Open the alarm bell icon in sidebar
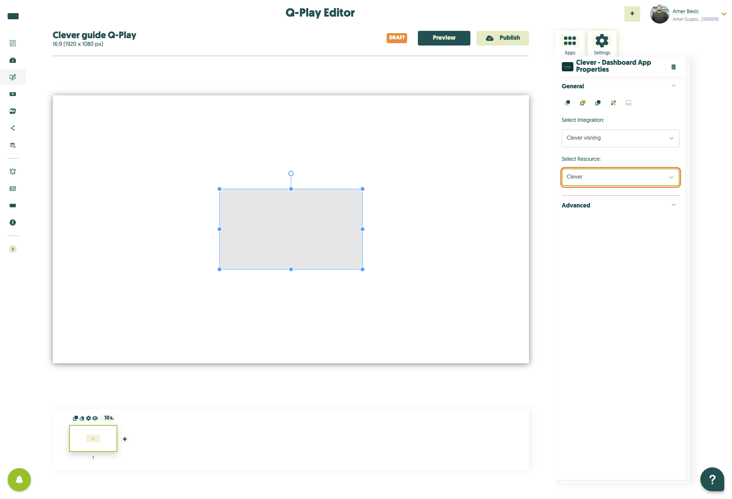This screenshot has height=499, width=732. pyautogui.click(x=13, y=172)
